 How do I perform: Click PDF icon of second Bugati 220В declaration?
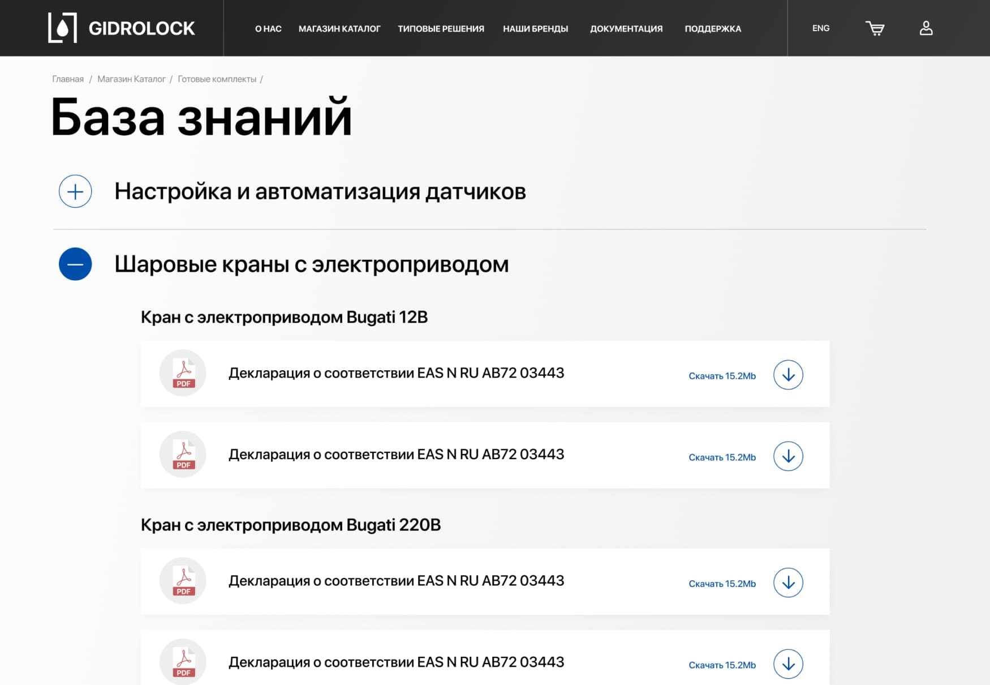tap(183, 662)
